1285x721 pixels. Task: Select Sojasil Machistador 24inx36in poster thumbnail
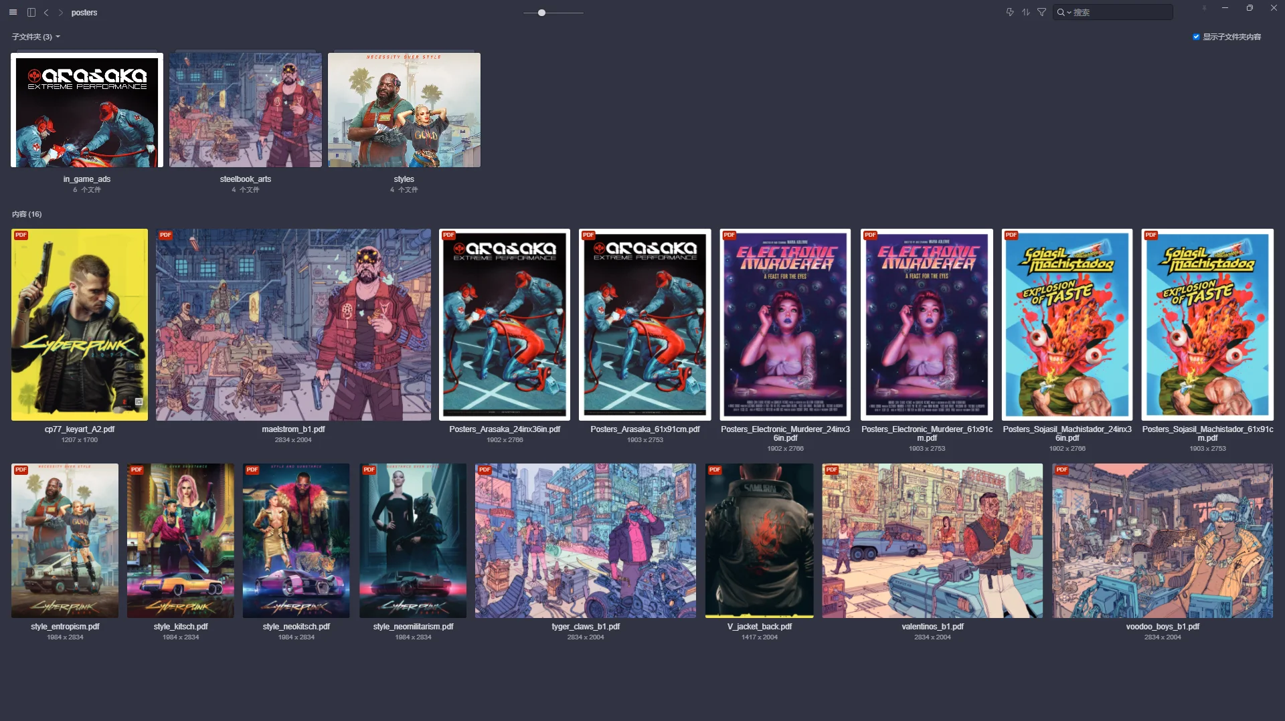coord(1067,324)
